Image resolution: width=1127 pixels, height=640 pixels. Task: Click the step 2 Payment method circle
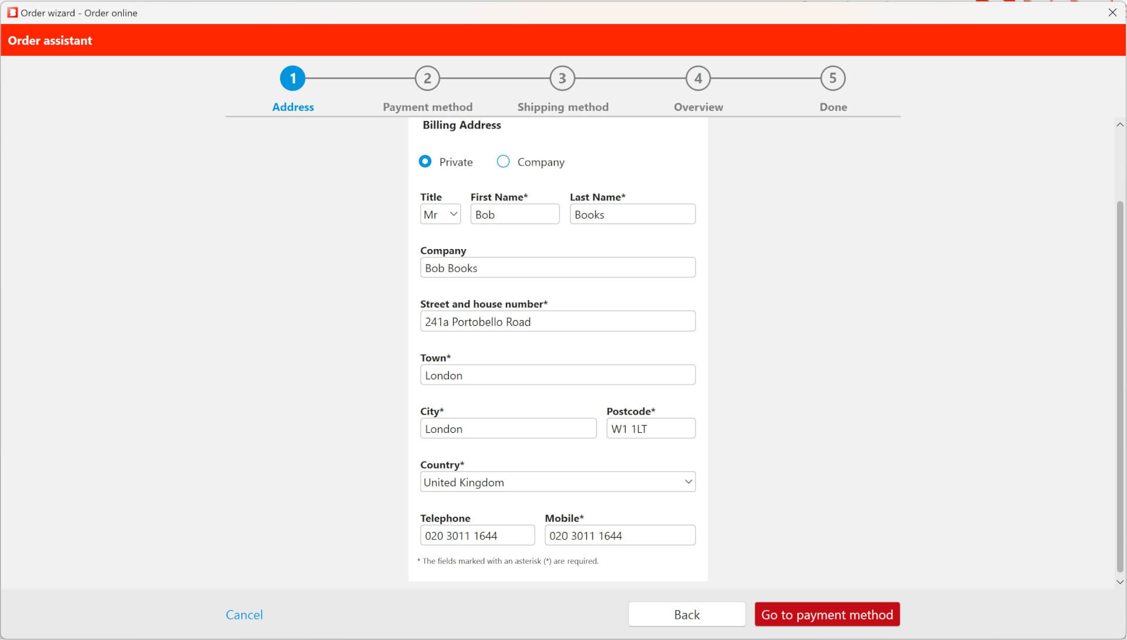(427, 78)
